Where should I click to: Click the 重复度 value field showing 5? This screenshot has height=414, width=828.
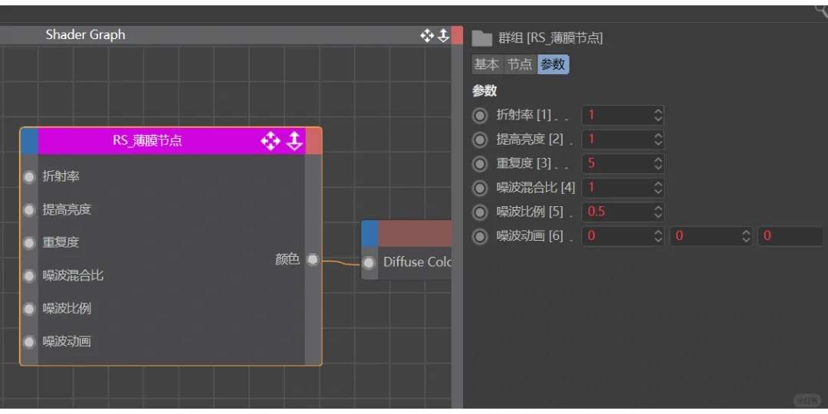[x=623, y=164]
